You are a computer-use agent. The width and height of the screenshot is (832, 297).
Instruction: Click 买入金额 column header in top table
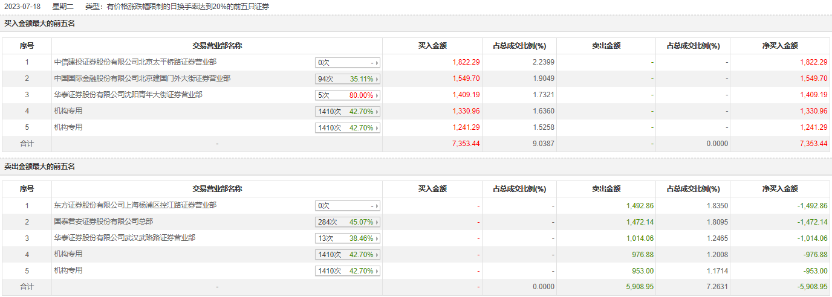[x=432, y=46]
